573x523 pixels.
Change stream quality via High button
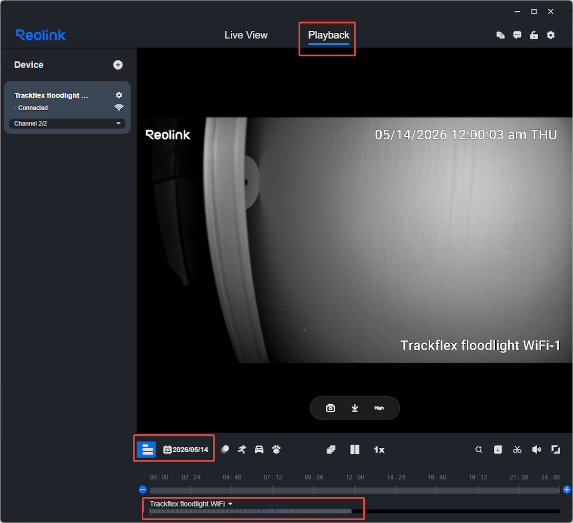click(x=379, y=408)
